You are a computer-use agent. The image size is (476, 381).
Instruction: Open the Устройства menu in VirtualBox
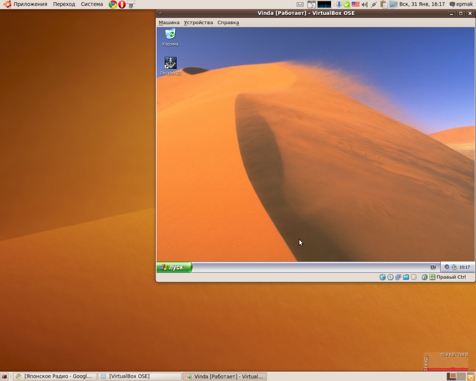197,22
